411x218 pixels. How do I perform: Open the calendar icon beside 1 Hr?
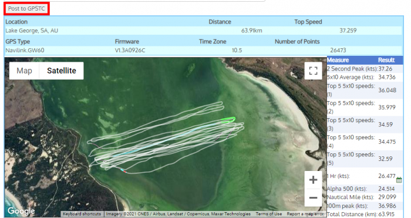399,180
